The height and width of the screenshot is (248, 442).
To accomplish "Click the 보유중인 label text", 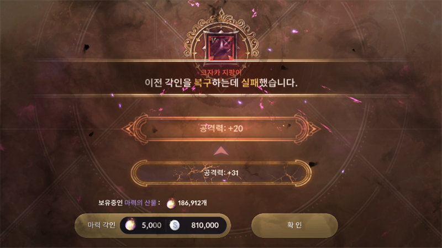I will tap(110, 203).
